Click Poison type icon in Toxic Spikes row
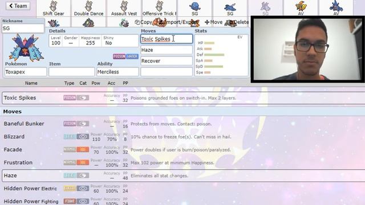This screenshot has height=205, width=365. (70, 98)
